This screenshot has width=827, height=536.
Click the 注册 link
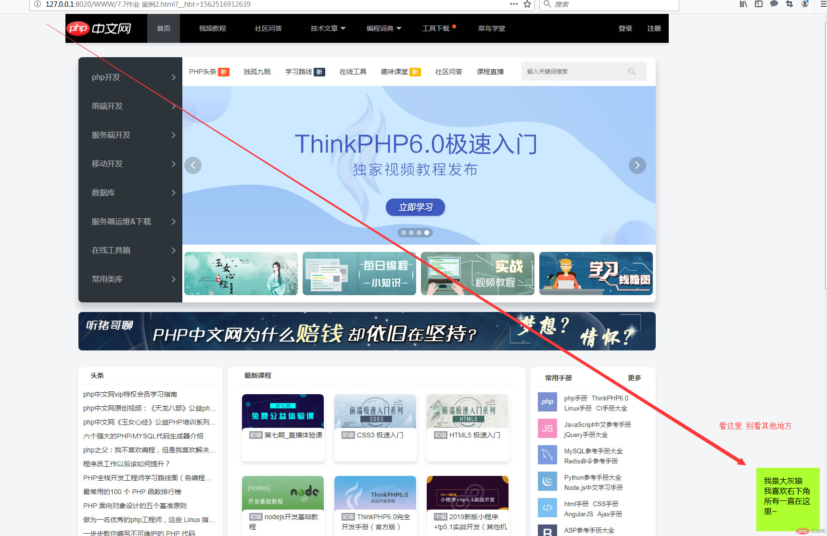pos(654,28)
